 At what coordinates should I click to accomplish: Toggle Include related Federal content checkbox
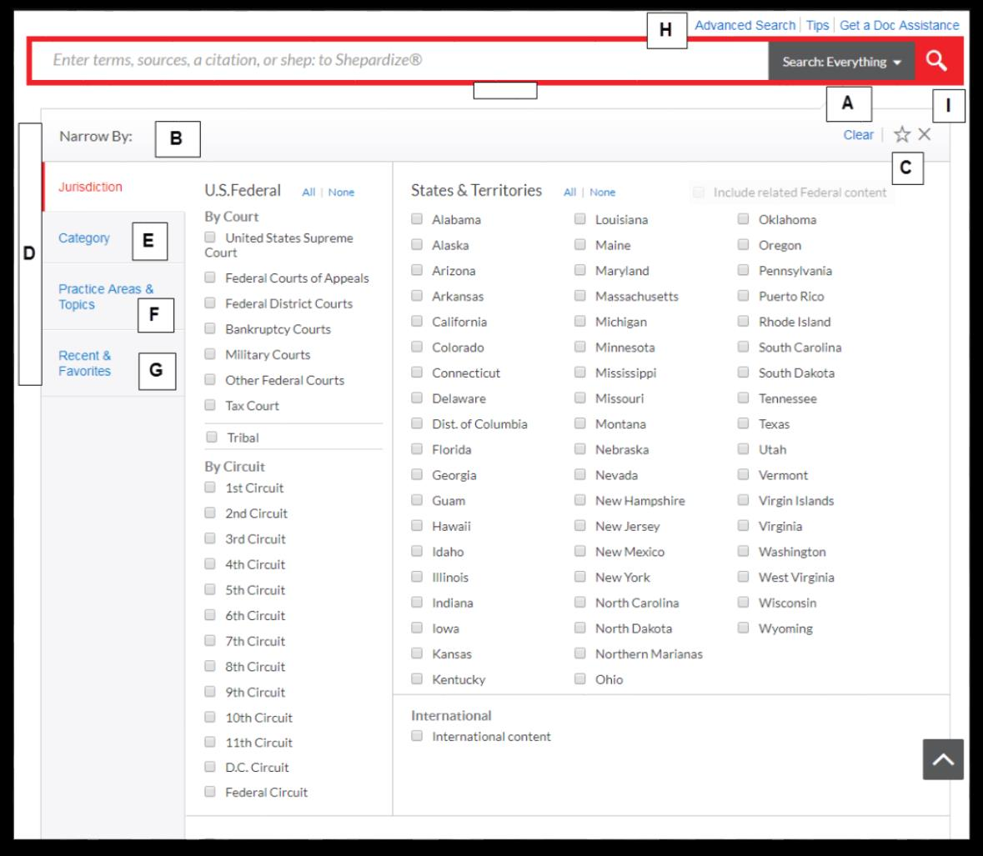pos(699,193)
